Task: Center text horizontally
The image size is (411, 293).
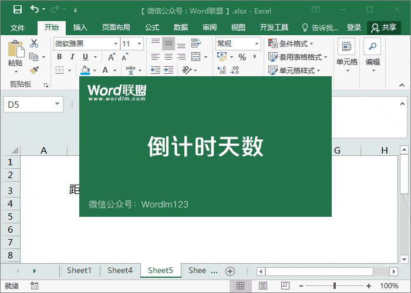Action: click(x=169, y=57)
